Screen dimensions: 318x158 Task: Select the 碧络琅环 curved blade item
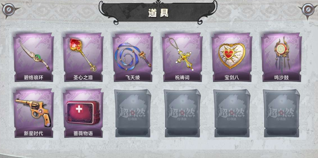pos(34,57)
